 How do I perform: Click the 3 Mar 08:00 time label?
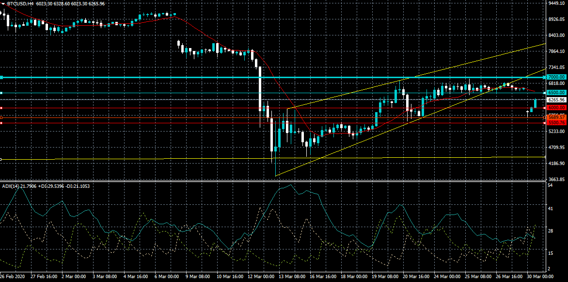click(106, 276)
